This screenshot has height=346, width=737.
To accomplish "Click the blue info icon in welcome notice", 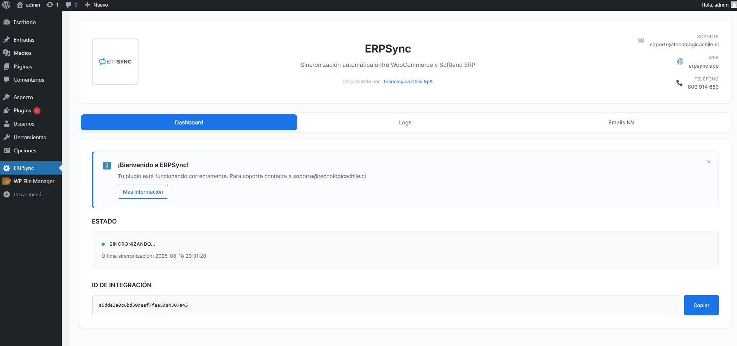I will click(107, 166).
